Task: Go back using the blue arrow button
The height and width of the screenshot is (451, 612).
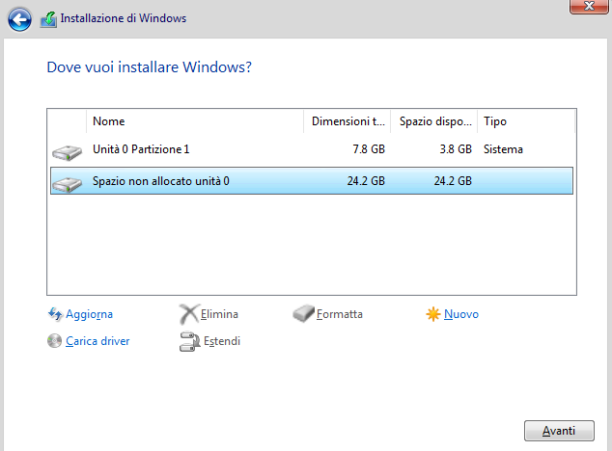Action: point(19,19)
